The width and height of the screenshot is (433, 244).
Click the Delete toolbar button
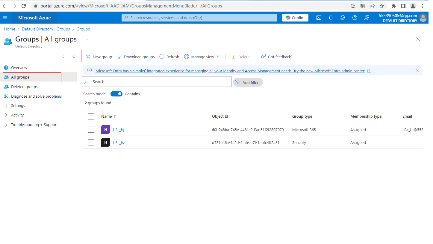pos(240,57)
